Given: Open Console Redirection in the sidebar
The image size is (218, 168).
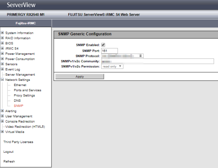Looking at the screenshot, I should pyautogui.click(x=20, y=121).
